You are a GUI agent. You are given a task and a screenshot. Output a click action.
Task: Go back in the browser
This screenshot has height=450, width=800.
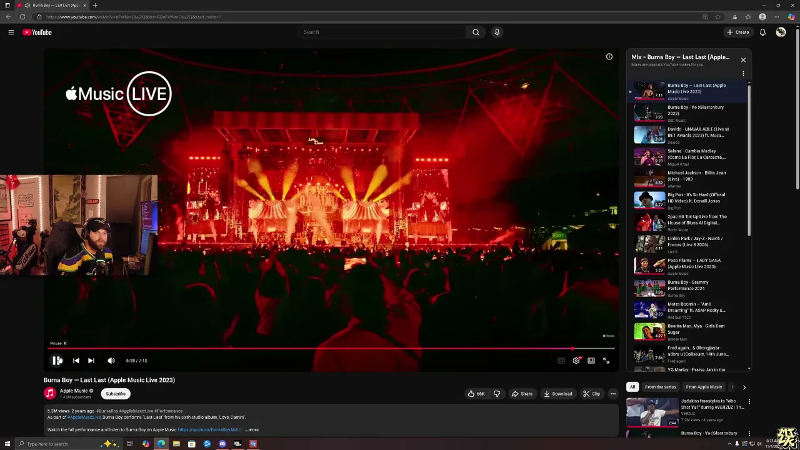point(9,17)
